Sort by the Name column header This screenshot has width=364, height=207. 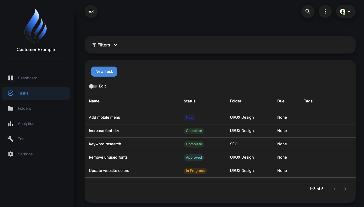[94, 101]
